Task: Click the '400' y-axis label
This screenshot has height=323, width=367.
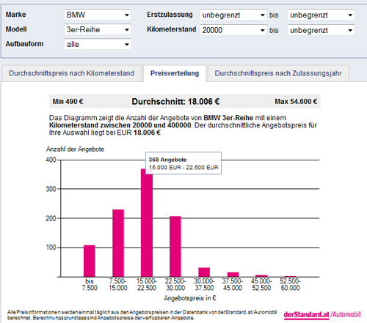Action: tap(51, 160)
